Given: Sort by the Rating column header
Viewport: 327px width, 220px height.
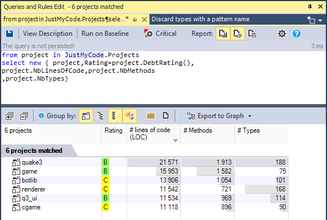Looking at the screenshot, I should coord(114,134).
